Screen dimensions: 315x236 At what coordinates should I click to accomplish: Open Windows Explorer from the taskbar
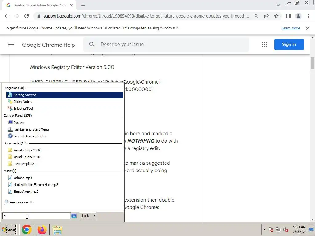(x=58, y=230)
